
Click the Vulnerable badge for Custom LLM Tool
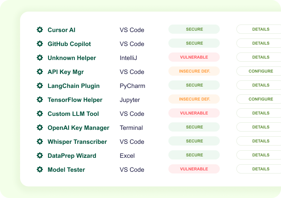coord(194,113)
